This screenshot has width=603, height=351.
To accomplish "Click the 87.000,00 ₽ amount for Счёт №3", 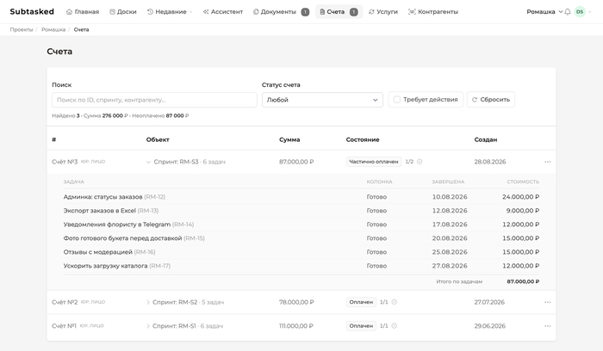I will [x=296, y=162].
